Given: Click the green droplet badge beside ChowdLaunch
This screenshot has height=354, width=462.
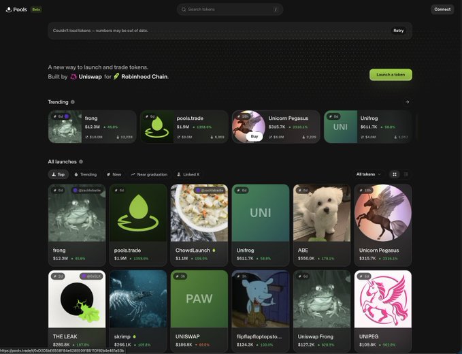Looking at the screenshot, I should pyautogui.click(x=214, y=251).
